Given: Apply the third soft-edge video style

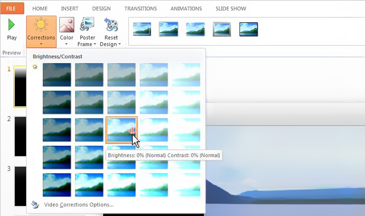Looking at the screenshot, I should (x=195, y=29).
